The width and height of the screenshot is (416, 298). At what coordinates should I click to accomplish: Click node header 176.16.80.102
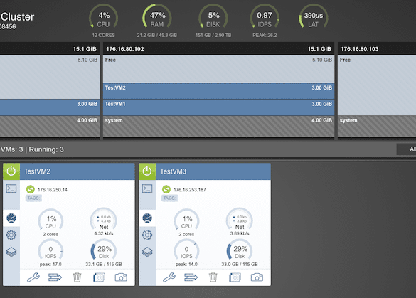tap(218, 49)
